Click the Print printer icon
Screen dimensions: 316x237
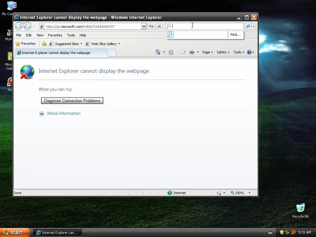pyautogui.click(x=192, y=52)
